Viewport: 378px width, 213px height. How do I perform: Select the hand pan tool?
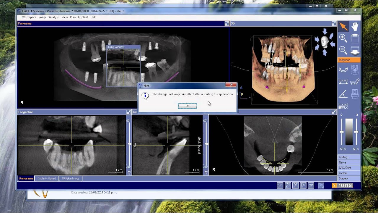point(355,26)
